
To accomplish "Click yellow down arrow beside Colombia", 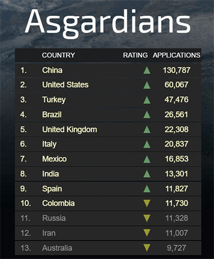I will click(x=147, y=203).
